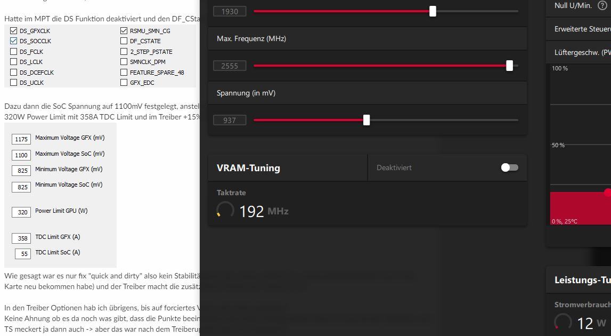Click the TDC Limit SoC field 55
This screenshot has width=611, height=336.
23,254
